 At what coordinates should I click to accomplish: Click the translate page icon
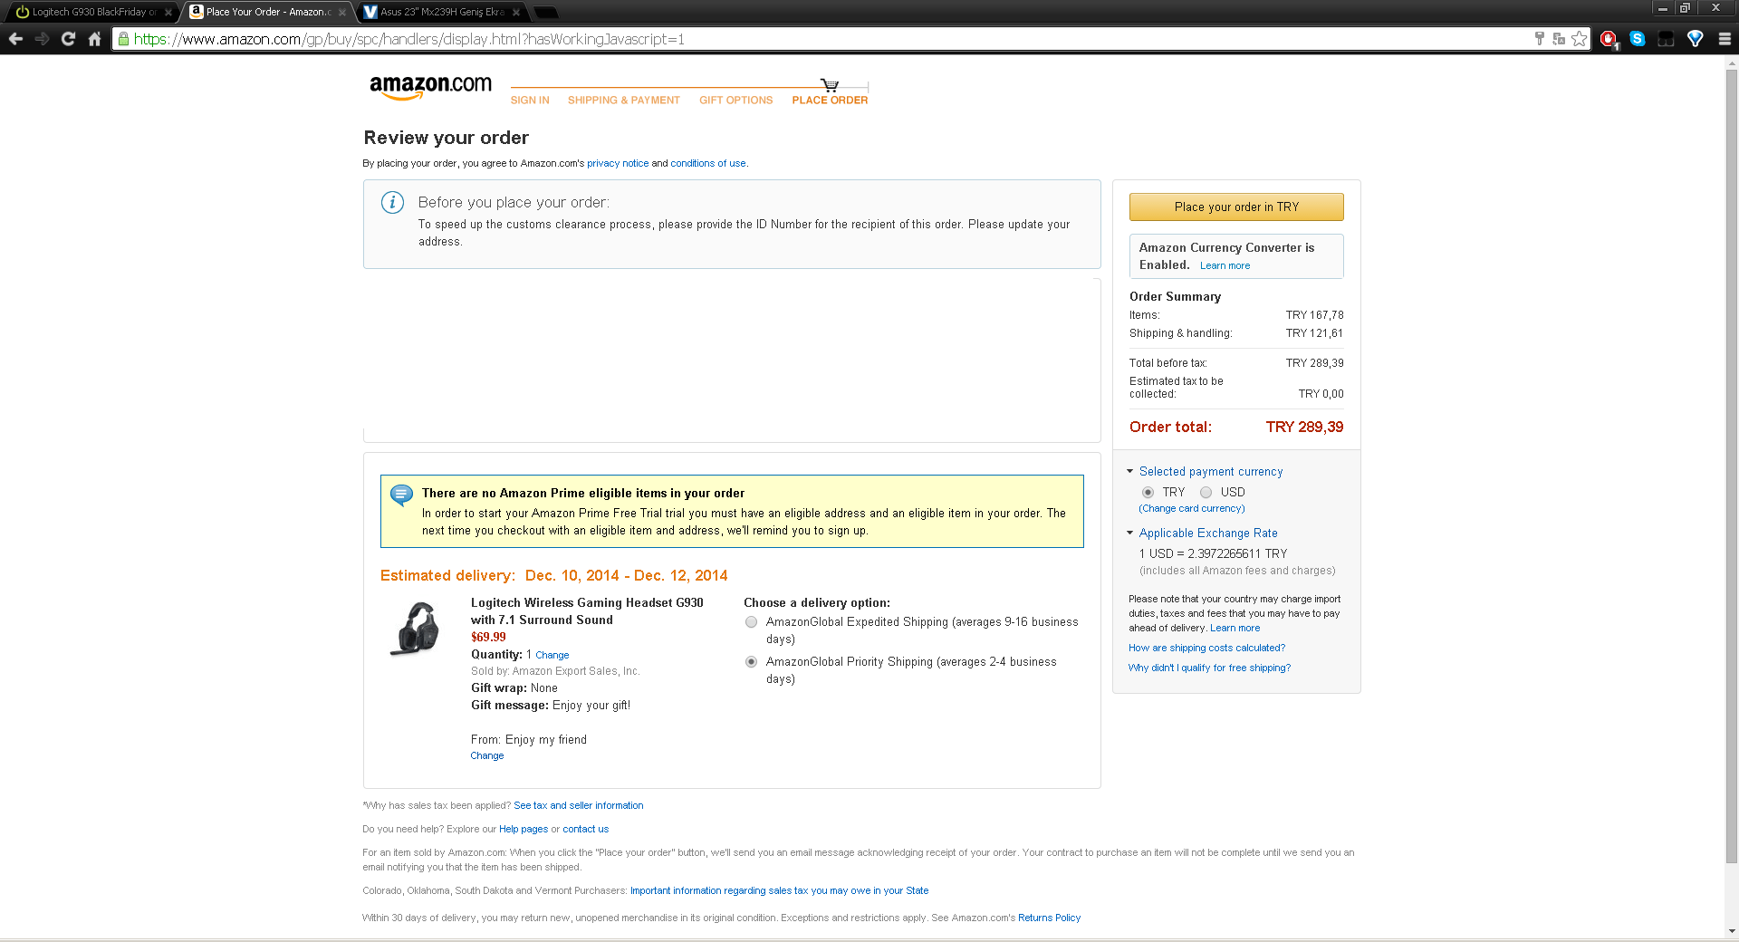[1559, 38]
